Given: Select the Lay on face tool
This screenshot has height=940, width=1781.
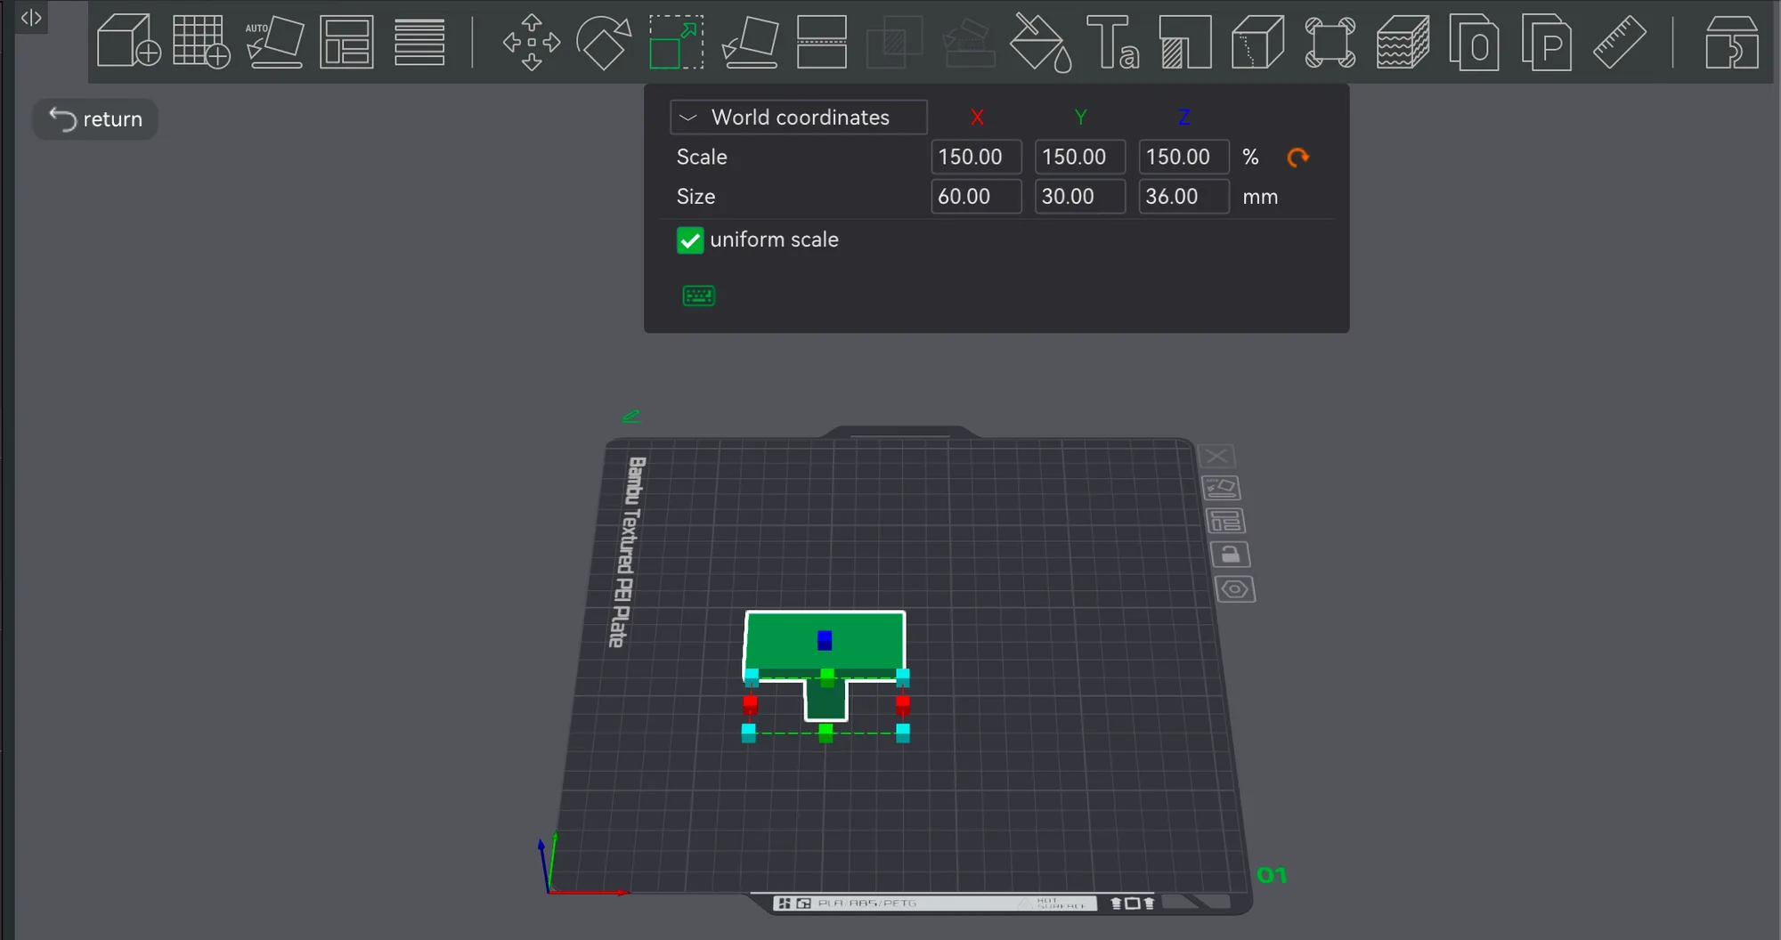Looking at the screenshot, I should point(750,42).
